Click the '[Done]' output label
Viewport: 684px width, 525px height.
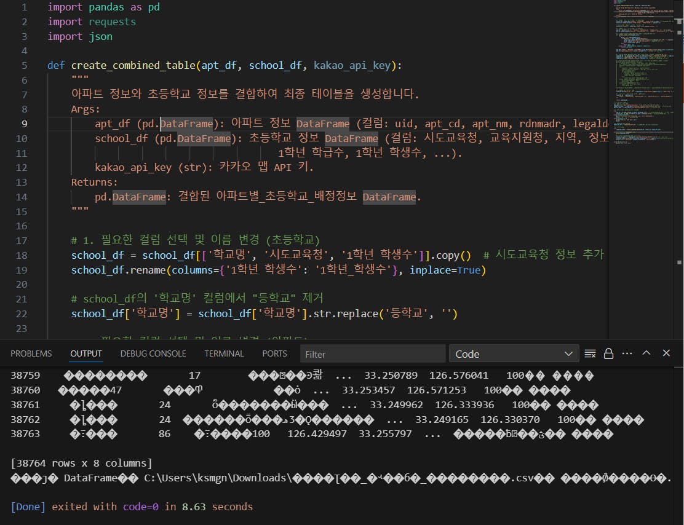tap(28, 507)
